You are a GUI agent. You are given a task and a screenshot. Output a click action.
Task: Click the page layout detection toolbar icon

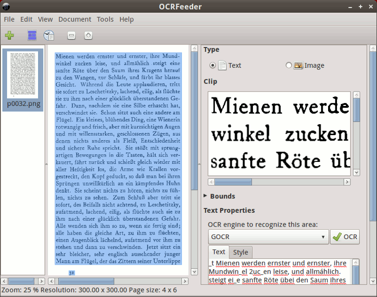(x=32, y=36)
